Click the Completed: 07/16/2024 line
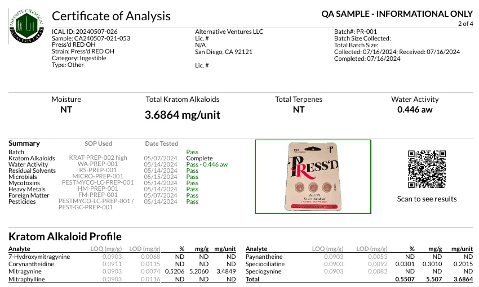The width and height of the screenshot is (479, 287). pos(367,59)
